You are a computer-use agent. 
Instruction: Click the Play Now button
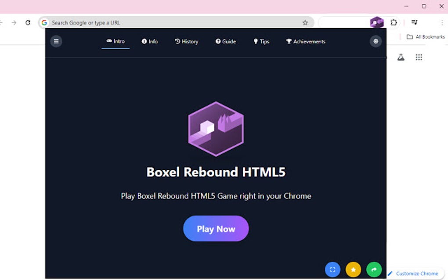216,229
